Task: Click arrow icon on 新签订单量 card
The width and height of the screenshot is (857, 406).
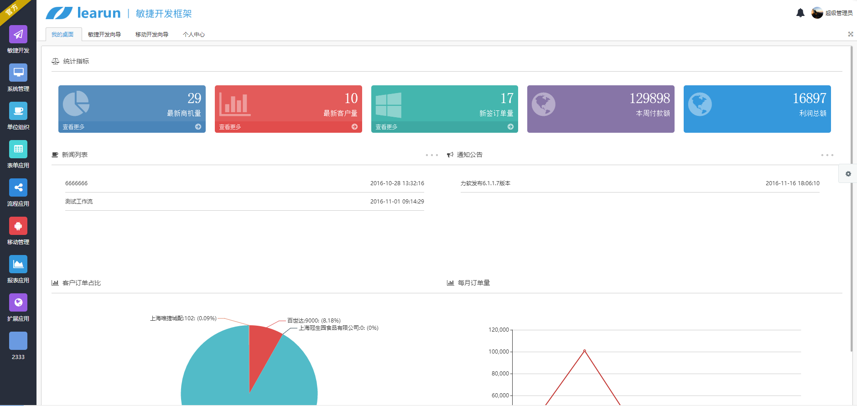Action: tap(510, 127)
